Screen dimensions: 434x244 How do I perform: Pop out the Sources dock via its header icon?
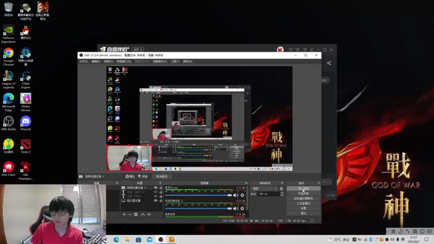(160, 183)
